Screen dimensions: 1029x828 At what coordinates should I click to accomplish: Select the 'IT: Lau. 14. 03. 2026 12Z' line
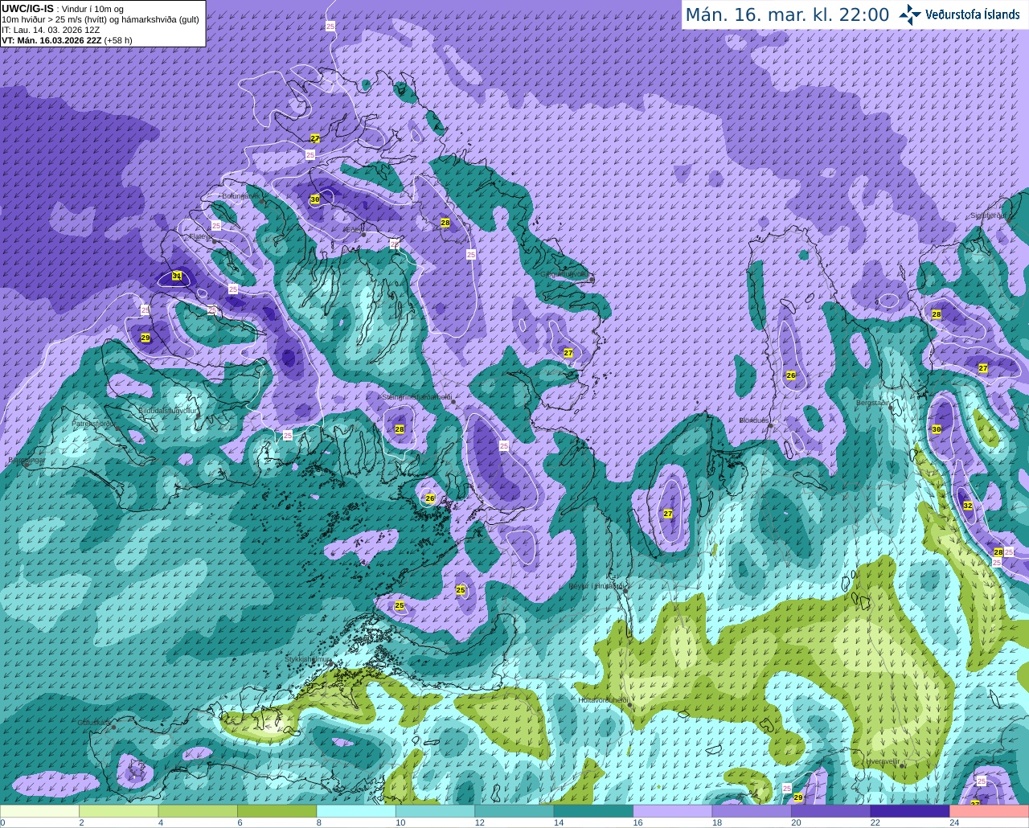click(x=51, y=30)
